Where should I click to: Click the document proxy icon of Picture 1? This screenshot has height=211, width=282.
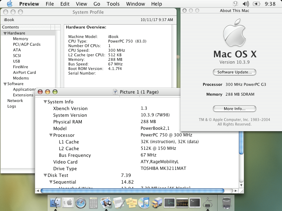coord(115,92)
